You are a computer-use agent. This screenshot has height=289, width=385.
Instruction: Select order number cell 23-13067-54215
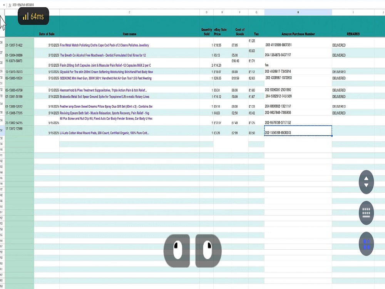pos(19,121)
